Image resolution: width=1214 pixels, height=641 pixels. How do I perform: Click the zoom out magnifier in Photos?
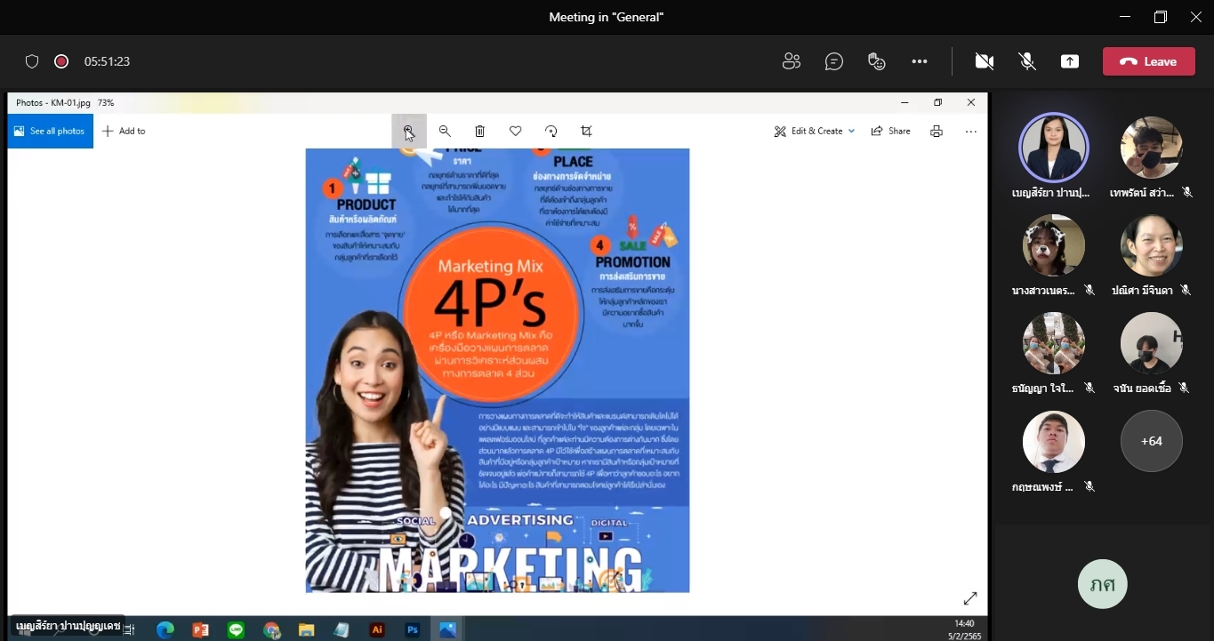pyautogui.click(x=445, y=131)
